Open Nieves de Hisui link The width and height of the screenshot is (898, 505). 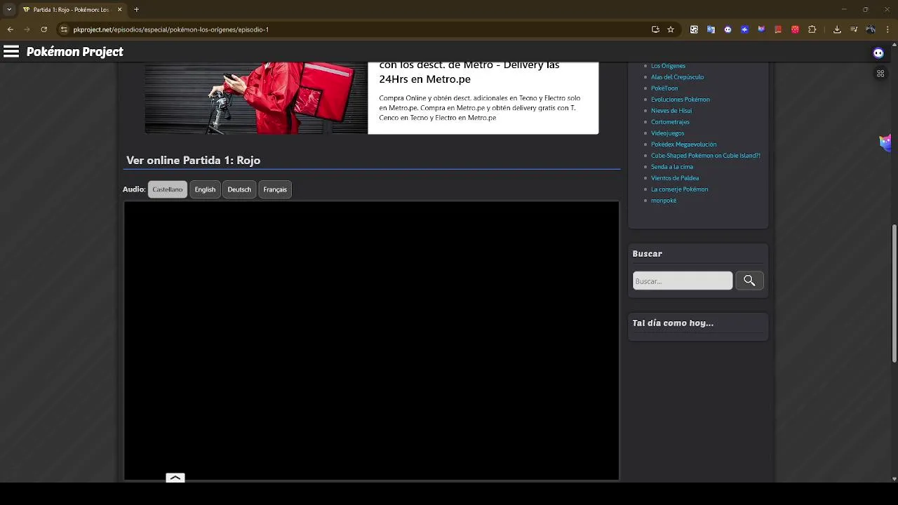pos(671,111)
